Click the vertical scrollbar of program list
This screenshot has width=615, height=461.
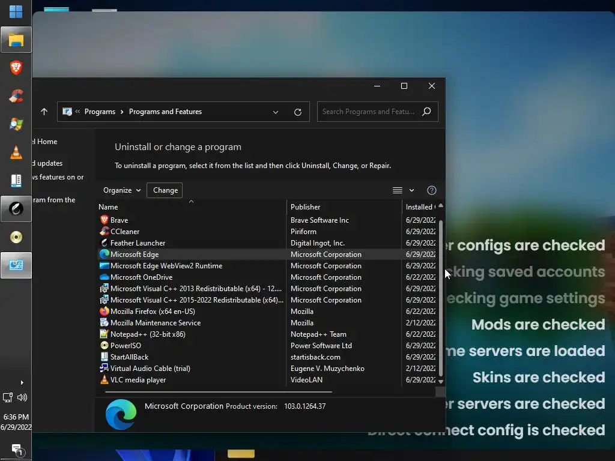coord(440,298)
